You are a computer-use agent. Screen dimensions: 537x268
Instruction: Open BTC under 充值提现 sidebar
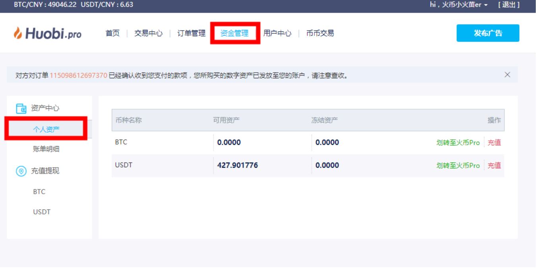39,192
